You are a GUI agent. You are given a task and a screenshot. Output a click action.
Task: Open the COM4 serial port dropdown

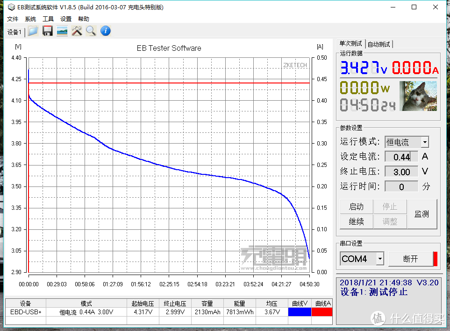[x=380, y=259]
